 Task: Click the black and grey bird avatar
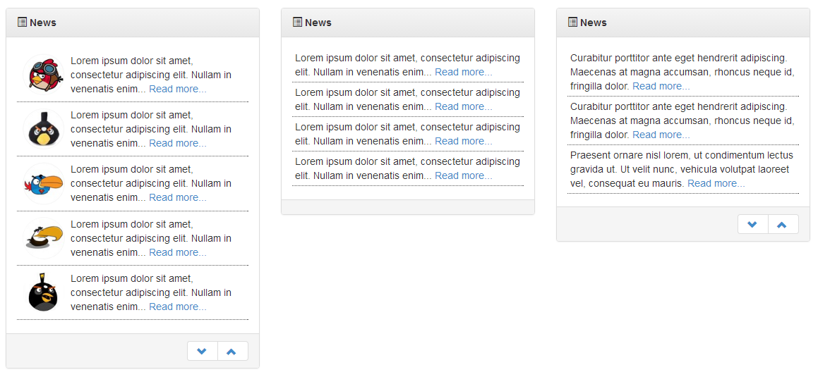point(44,129)
